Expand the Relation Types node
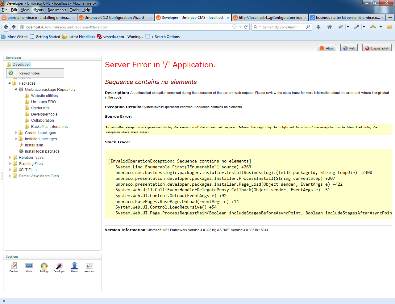 tap(10, 157)
